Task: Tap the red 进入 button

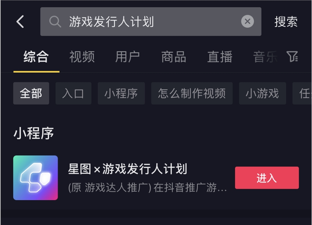Action: [x=267, y=178]
